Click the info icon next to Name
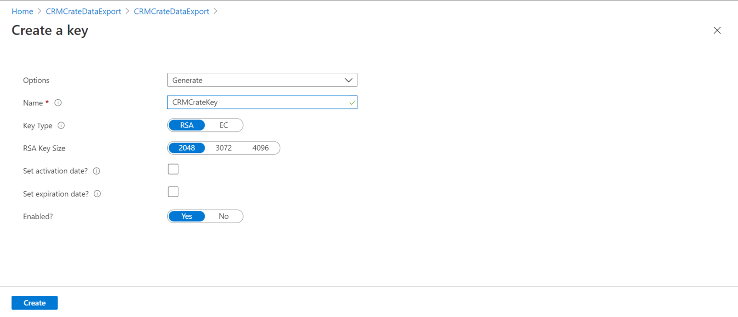 57,103
